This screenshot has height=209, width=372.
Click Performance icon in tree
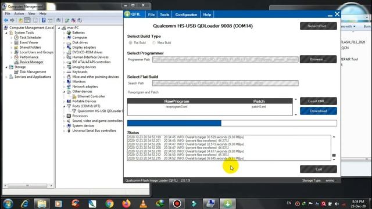coord(16,57)
